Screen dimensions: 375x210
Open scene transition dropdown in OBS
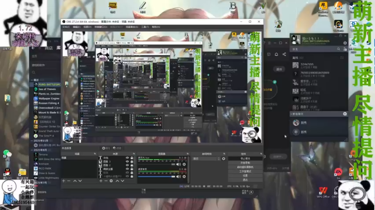(207, 159)
